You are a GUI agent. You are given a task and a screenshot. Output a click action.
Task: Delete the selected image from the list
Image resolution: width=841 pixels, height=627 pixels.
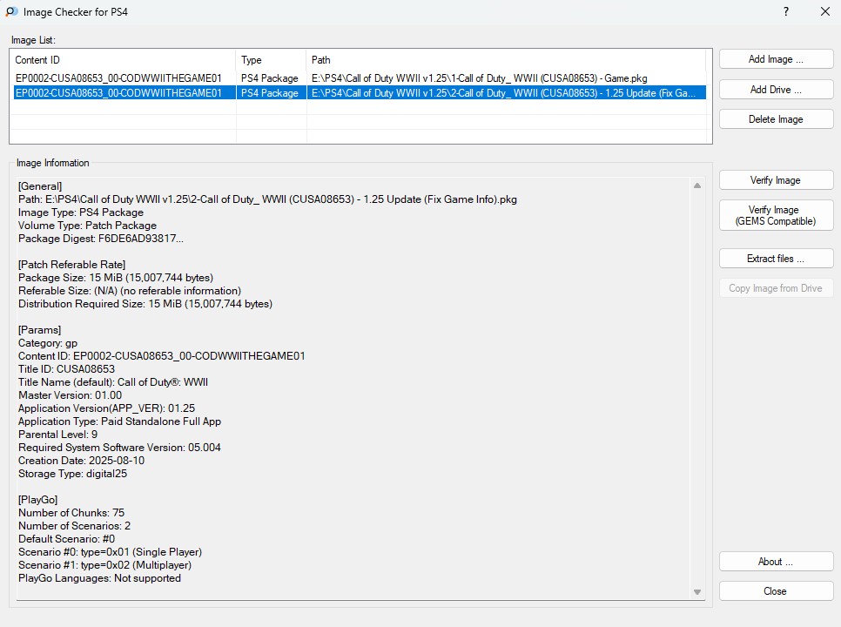click(776, 119)
